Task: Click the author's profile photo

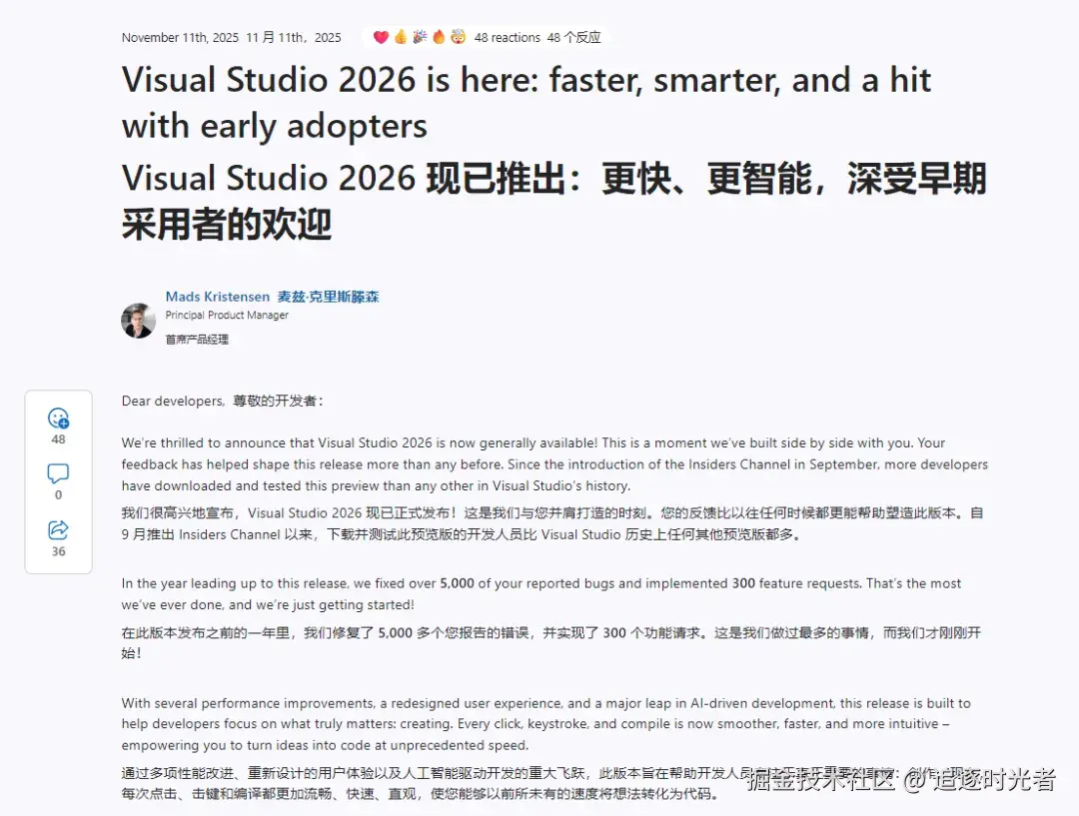Action: tap(138, 321)
